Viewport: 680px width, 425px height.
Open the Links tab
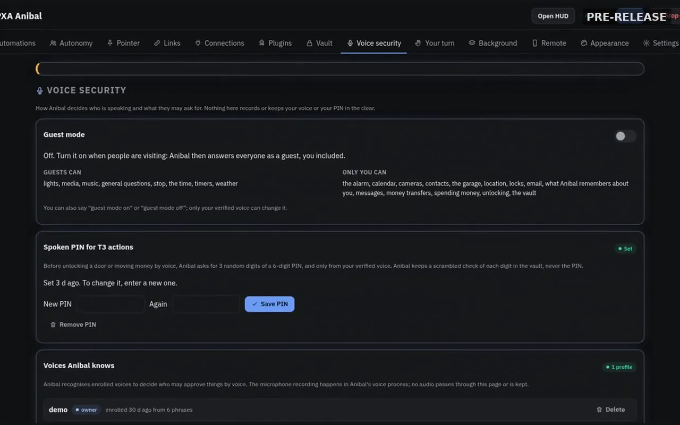167,43
